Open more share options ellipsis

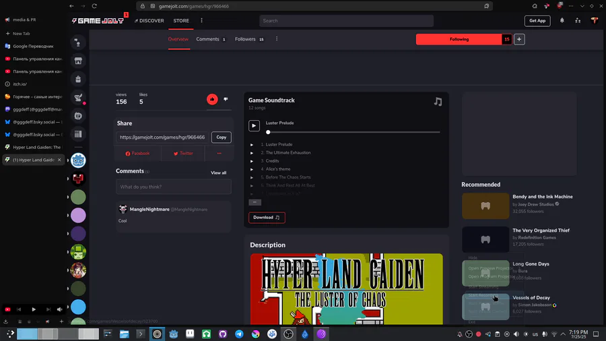[219, 154]
